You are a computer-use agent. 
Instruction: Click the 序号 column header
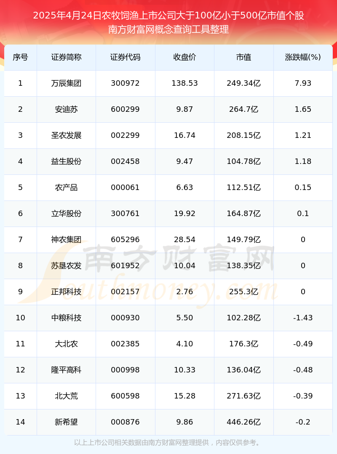20,57
